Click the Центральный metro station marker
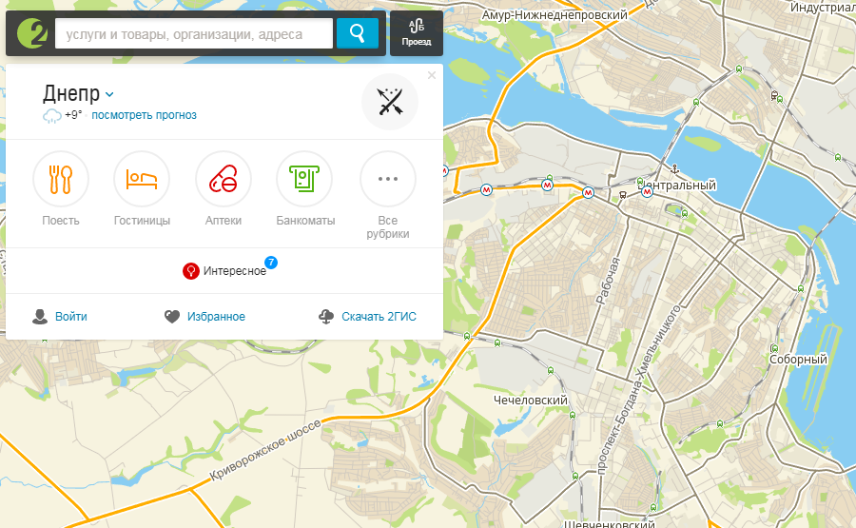This screenshot has height=528, width=856. (647, 191)
